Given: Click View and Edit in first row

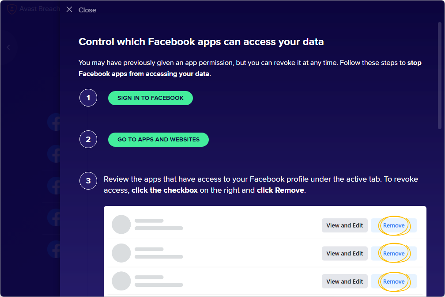Looking at the screenshot, I should pyautogui.click(x=344, y=225).
